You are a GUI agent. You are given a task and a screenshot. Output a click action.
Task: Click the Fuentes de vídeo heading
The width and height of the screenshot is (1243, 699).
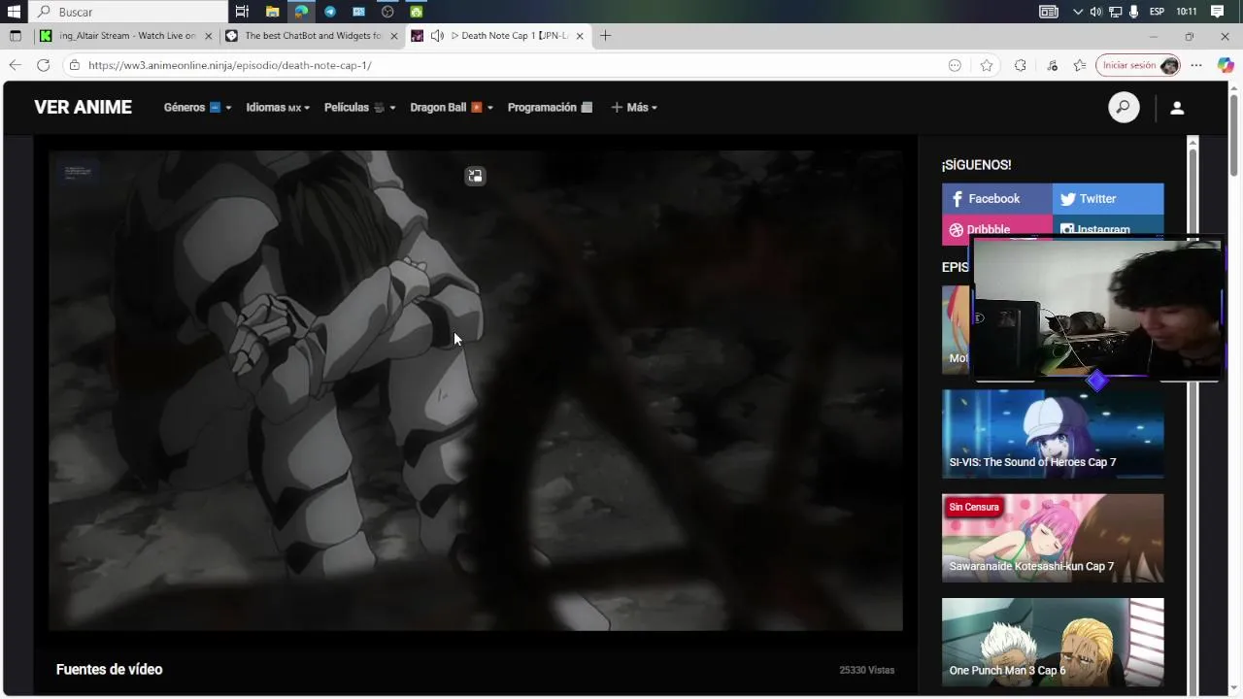109,670
